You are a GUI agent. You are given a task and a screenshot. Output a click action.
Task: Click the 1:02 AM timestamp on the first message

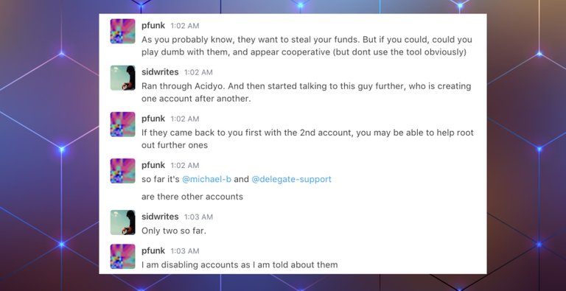pyautogui.click(x=185, y=26)
